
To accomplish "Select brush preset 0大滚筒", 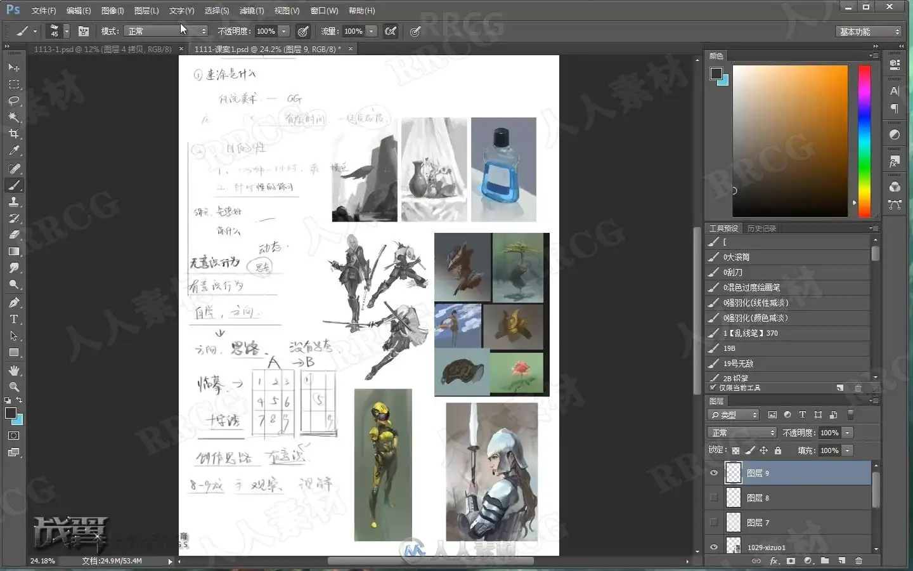I will click(x=789, y=257).
